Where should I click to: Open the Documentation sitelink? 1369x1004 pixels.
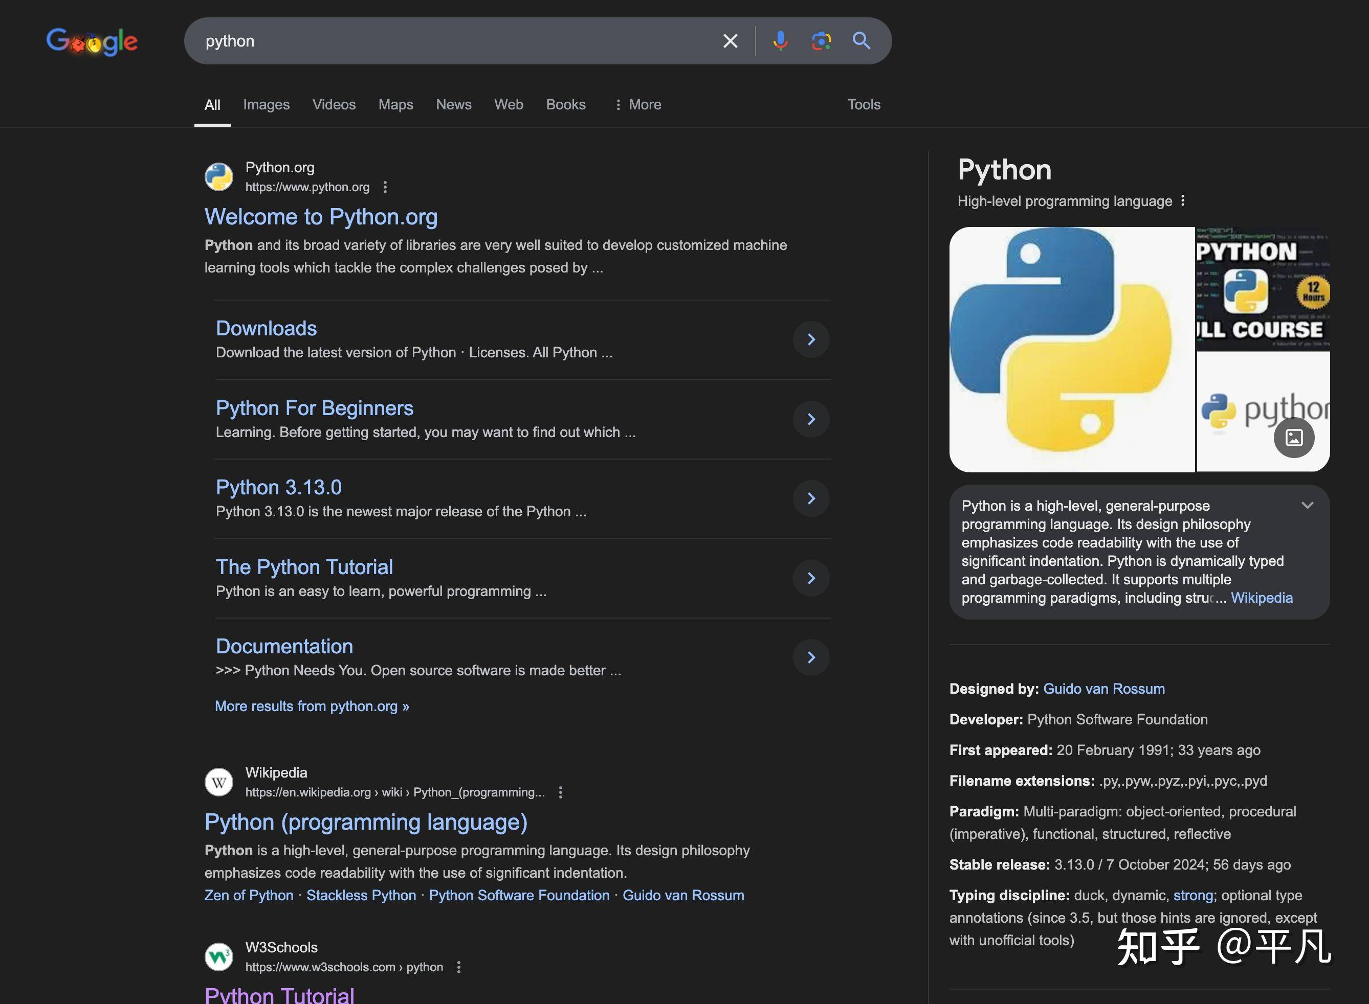click(284, 646)
